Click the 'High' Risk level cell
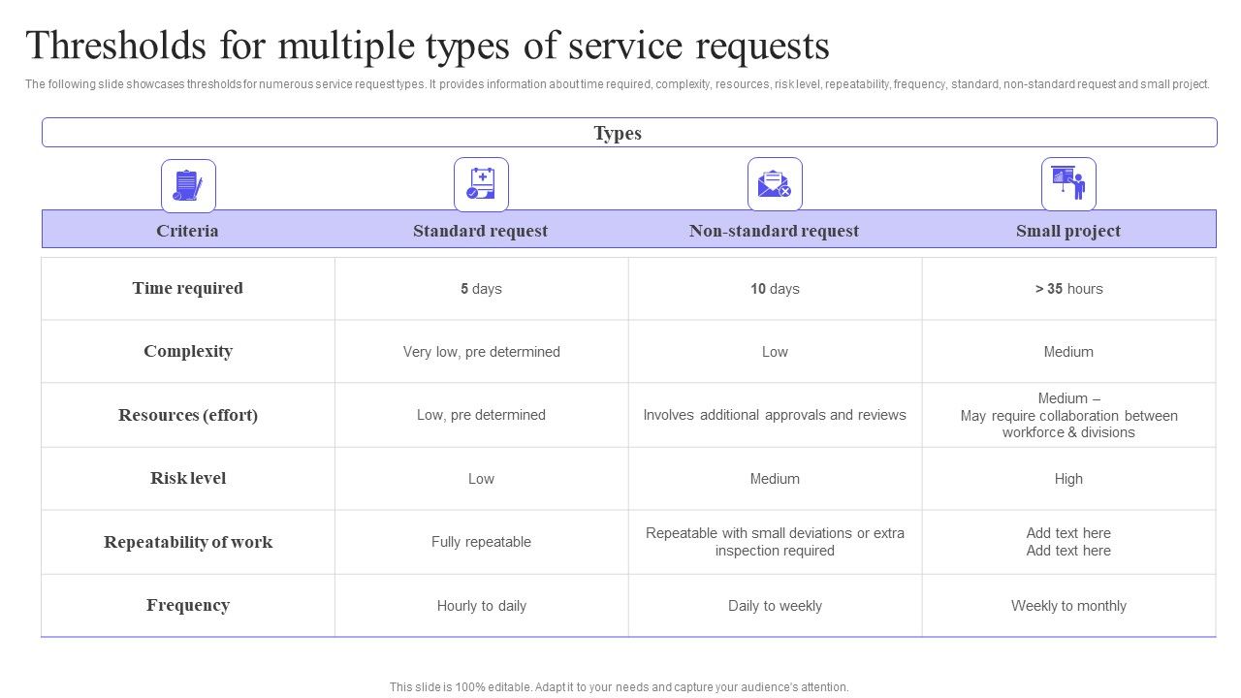The height and width of the screenshot is (698, 1241). point(1068,479)
